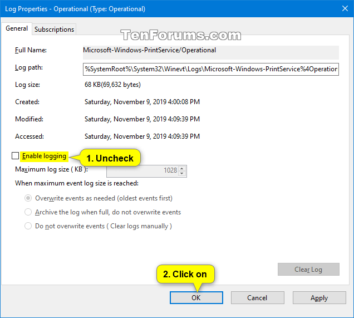354x318 pixels.
Task: Close the Log Properties dialog
Action: click(345, 8)
